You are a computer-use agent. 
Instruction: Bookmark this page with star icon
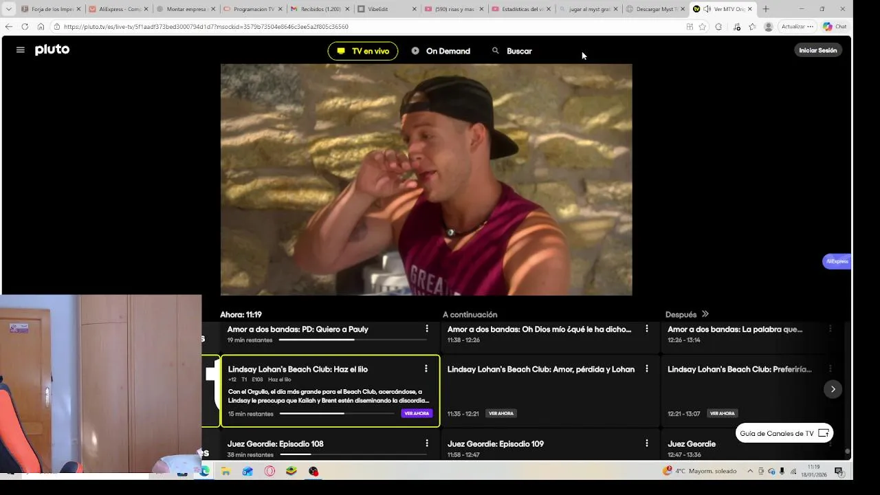coord(702,26)
